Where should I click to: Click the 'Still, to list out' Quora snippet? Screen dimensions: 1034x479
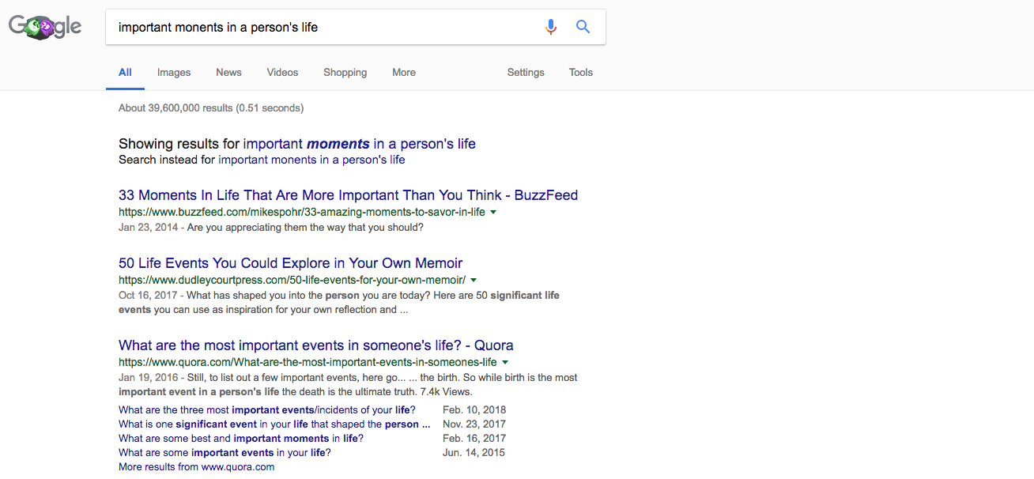(348, 385)
